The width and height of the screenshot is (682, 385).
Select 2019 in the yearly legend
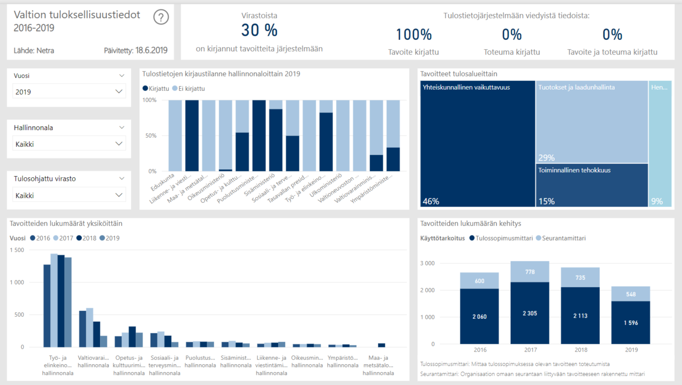tap(109, 238)
